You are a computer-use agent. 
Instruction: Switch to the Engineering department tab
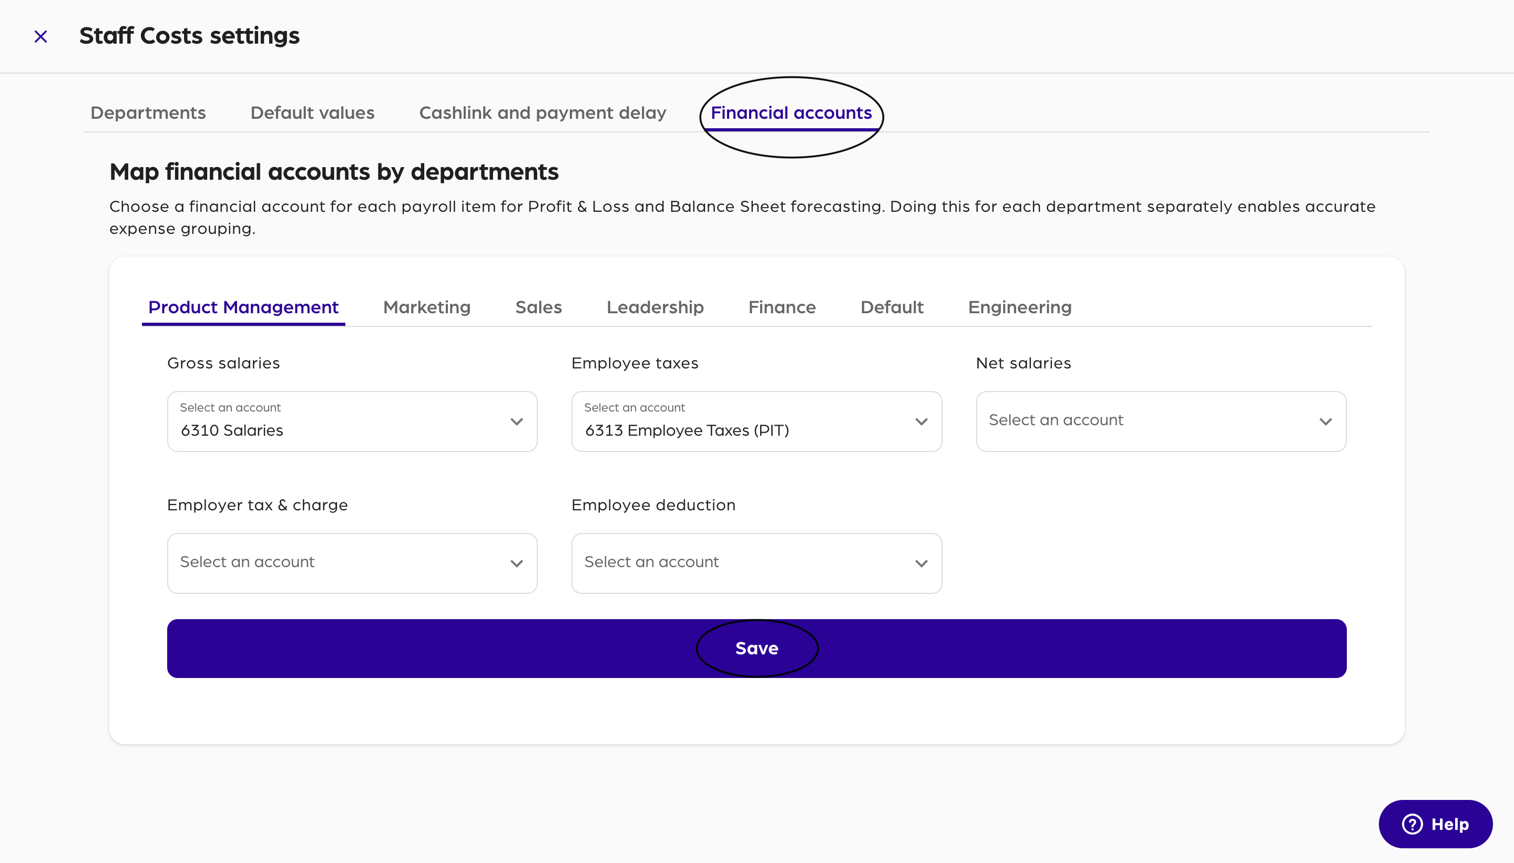(1020, 307)
